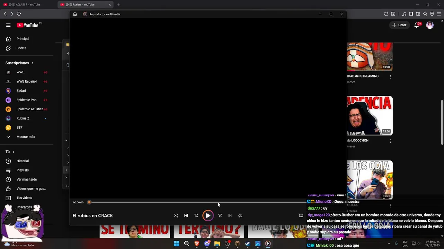444x249 pixels.
Task: Reload the browser page
Action: click(19, 14)
